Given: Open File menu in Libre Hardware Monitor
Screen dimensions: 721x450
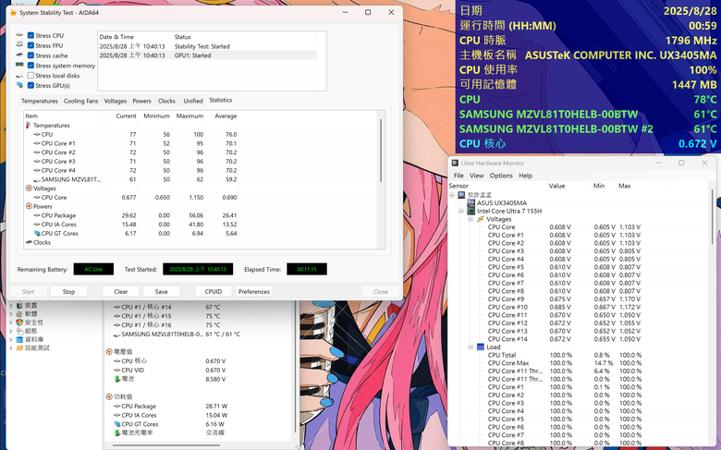Looking at the screenshot, I should tap(458, 176).
